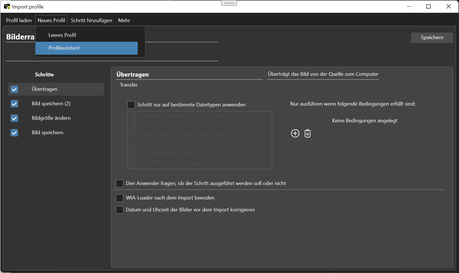This screenshot has width=459, height=273.
Task: Uncheck the last Bild speichern step
Action: 14,133
